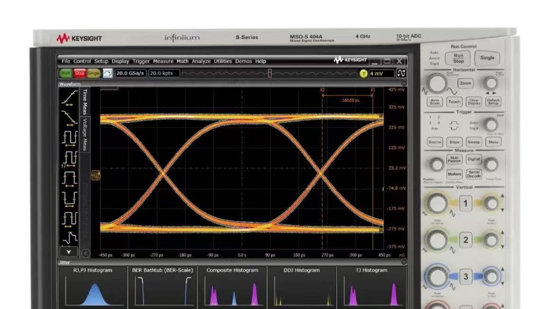The height and width of the screenshot is (309, 558).
Task: Select the negative pulse width measurement icon
Action: coord(70,198)
